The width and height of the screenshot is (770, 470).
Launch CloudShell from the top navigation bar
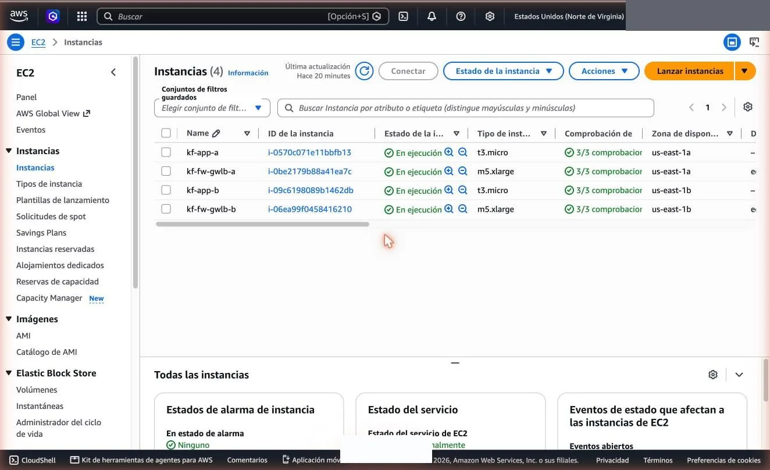(x=403, y=16)
